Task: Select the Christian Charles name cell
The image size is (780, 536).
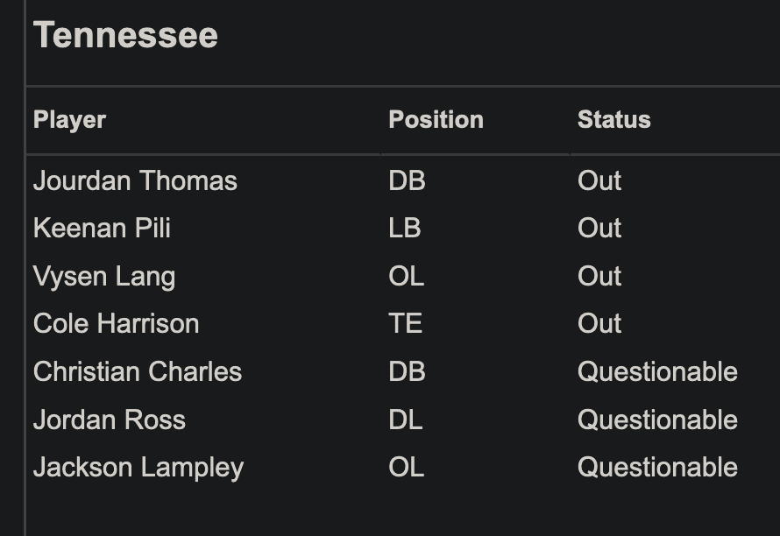Action: 138,372
